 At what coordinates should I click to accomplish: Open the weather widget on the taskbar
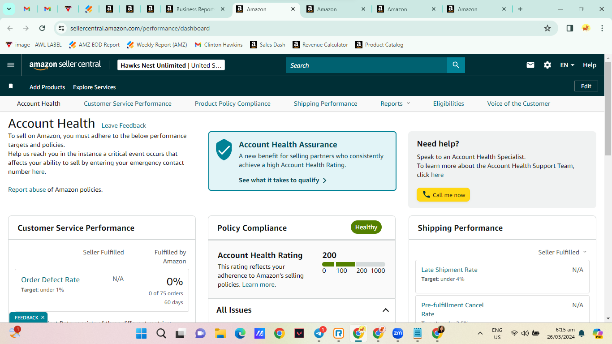click(x=14, y=332)
